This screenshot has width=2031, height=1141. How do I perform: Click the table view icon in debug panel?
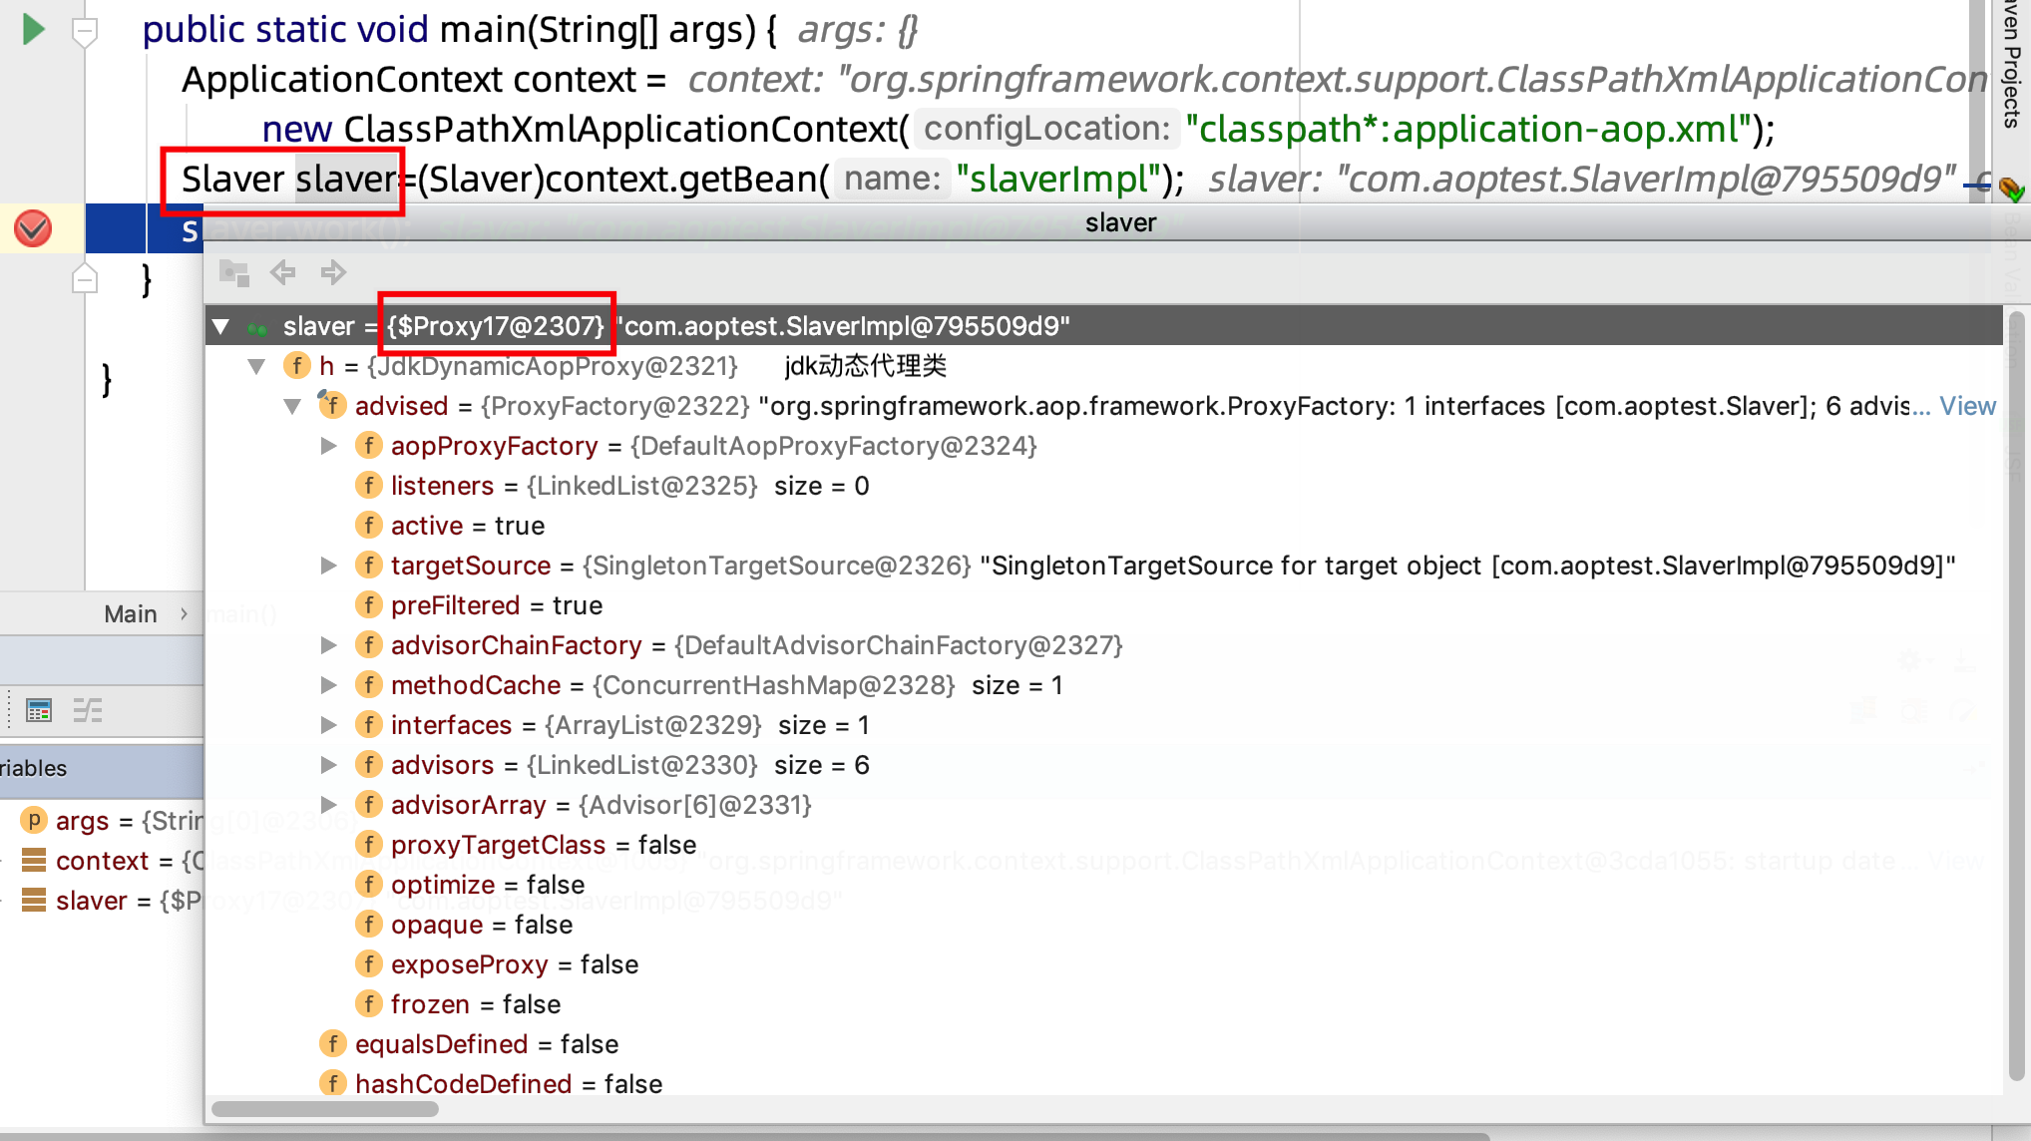point(39,711)
